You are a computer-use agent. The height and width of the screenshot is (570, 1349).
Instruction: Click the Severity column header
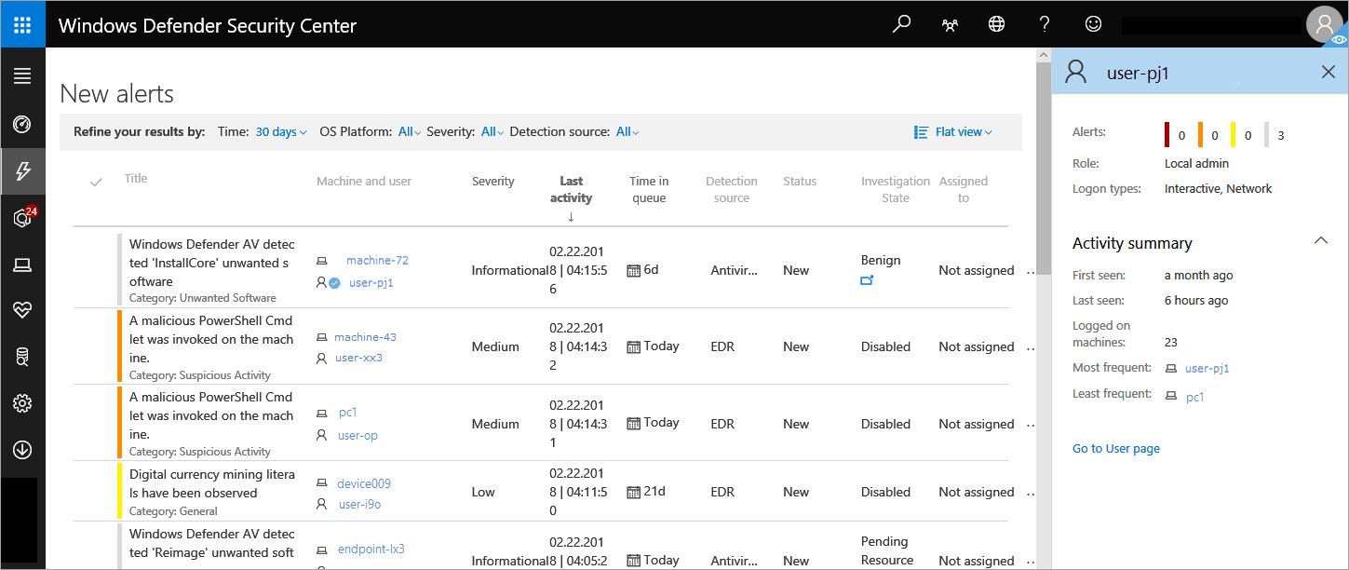[x=492, y=182]
